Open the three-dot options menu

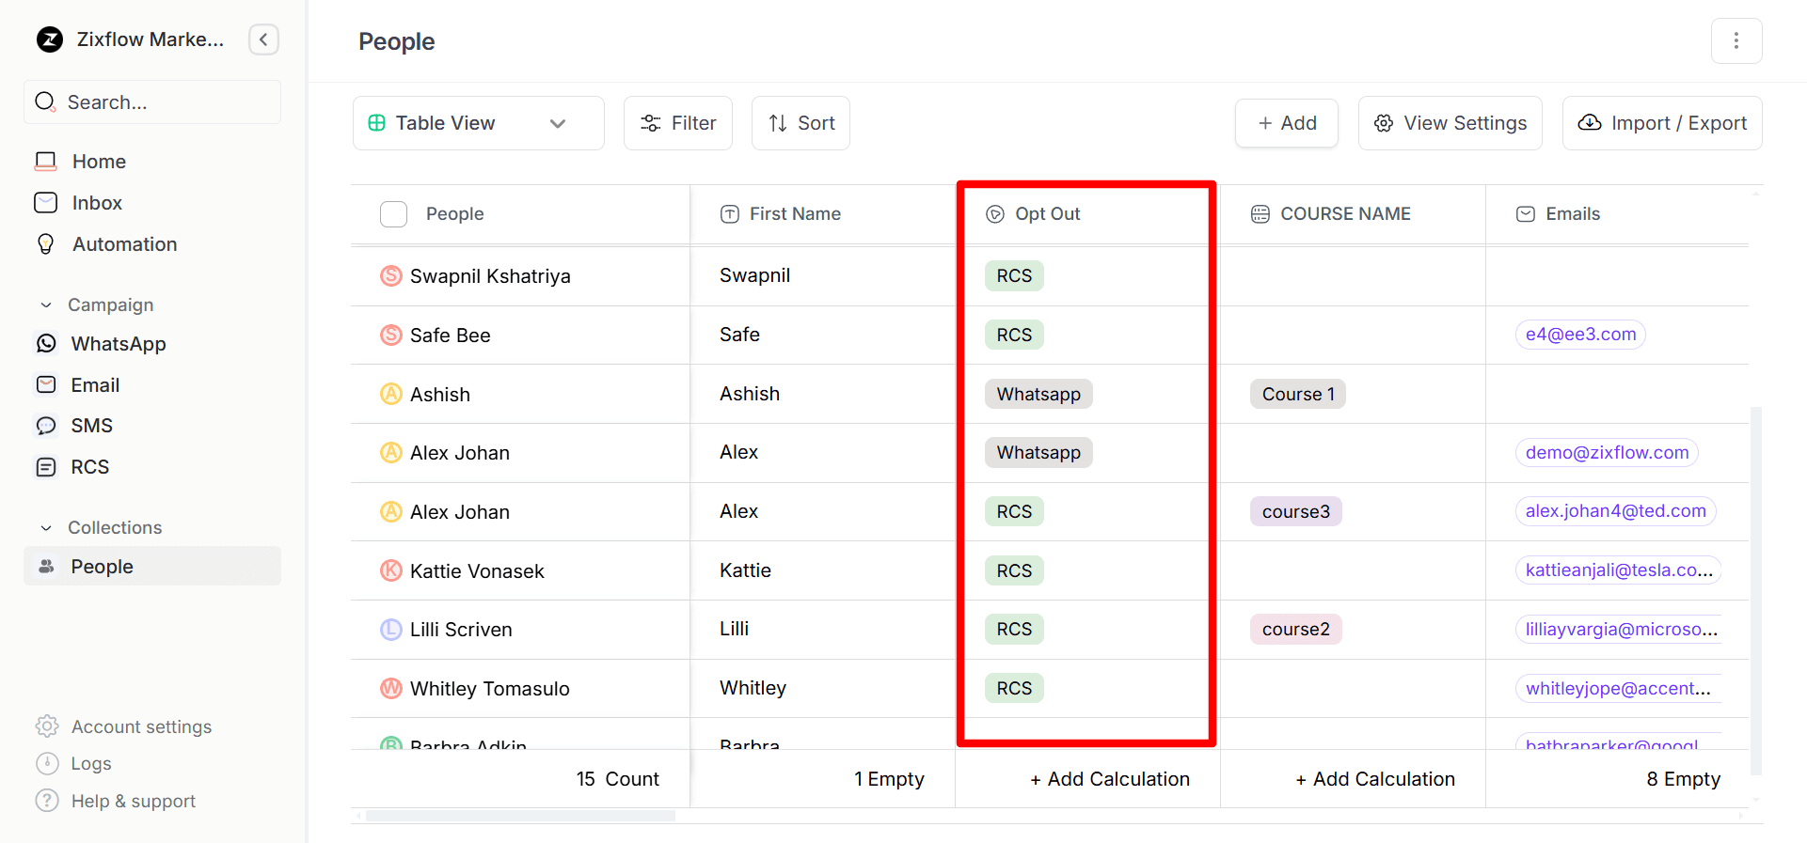(x=1736, y=41)
